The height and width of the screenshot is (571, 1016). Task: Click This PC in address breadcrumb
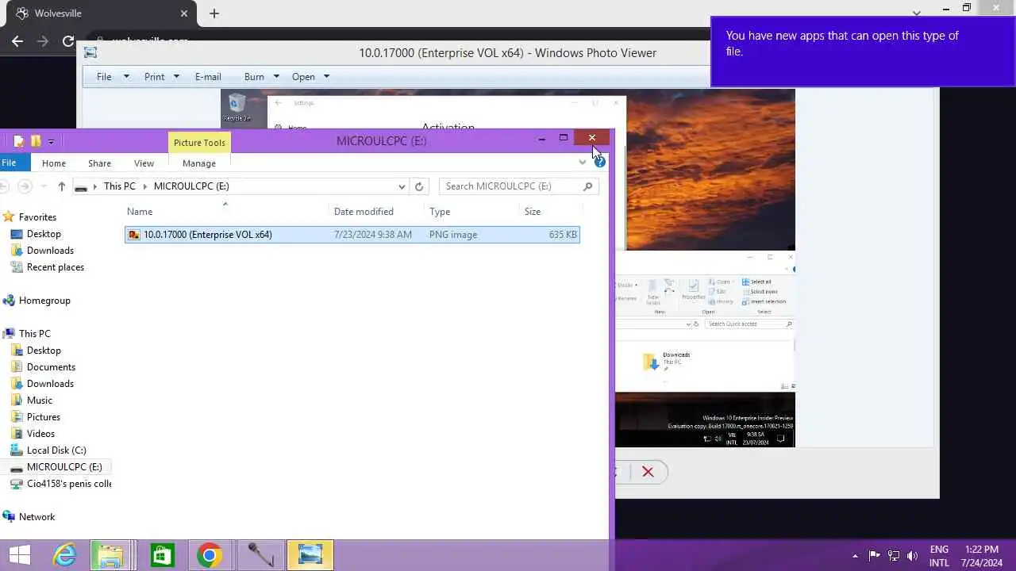[x=120, y=186]
